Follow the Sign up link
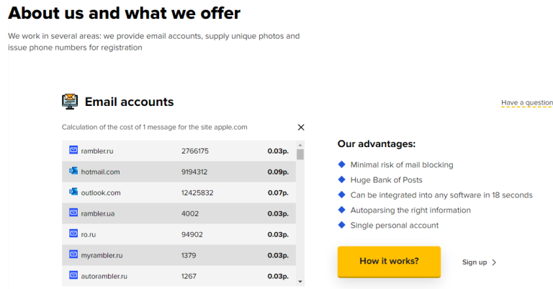The width and height of the screenshot is (553, 289). coord(475,262)
